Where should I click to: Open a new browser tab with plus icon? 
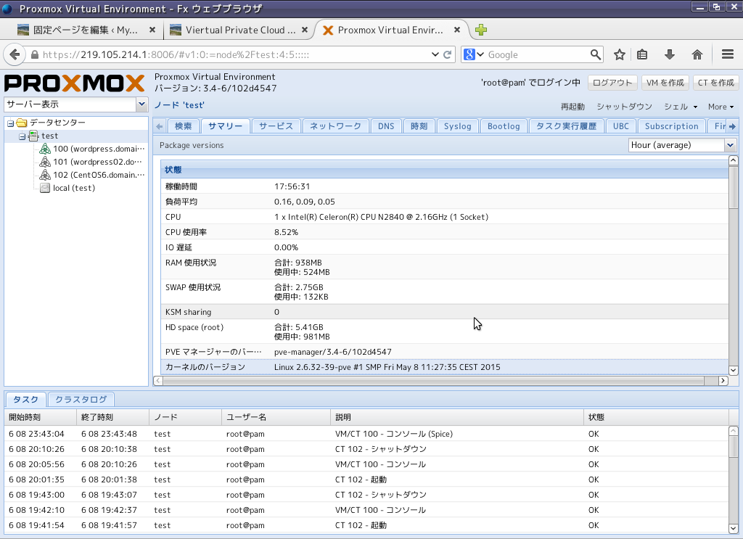[x=480, y=30]
